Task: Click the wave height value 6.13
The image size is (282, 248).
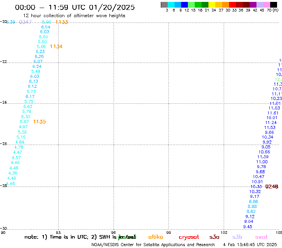Action: click(34, 81)
